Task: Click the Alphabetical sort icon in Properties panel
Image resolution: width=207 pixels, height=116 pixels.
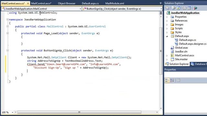Action: coord(172,80)
